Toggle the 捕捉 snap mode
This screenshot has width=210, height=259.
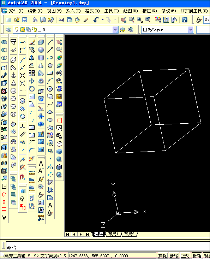(162, 256)
